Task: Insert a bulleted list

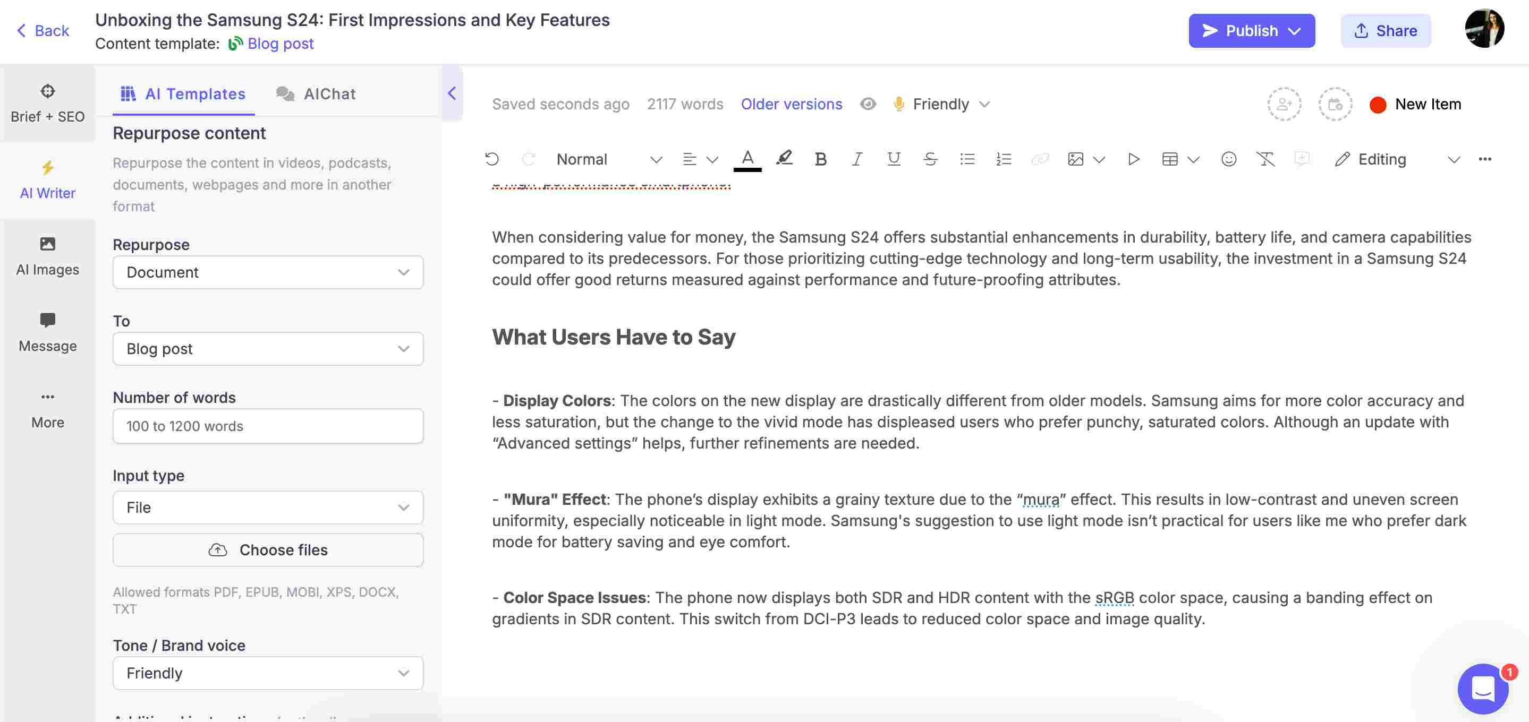Action: click(967, 159)
